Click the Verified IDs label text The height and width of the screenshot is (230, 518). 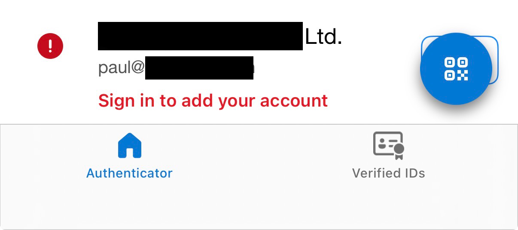389,173
